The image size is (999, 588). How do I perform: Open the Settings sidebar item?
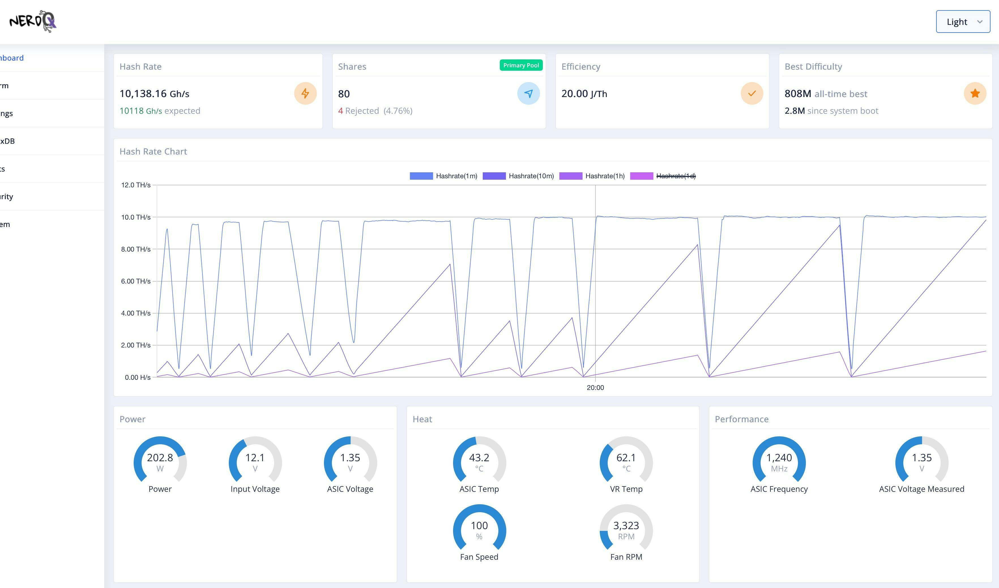tap(6, 113)
